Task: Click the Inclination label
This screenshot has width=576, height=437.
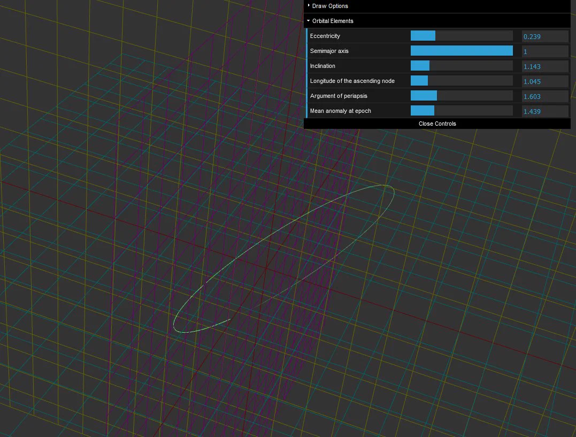Action: [x=322, y=66]
